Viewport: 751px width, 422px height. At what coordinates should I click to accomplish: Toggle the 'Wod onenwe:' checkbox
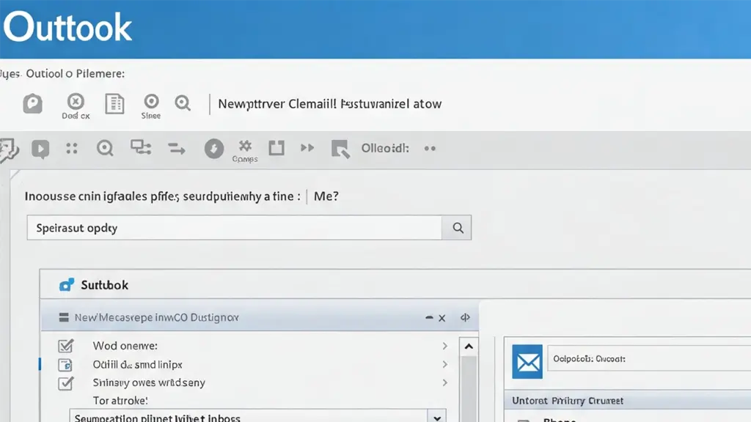(x=65, y=346)
